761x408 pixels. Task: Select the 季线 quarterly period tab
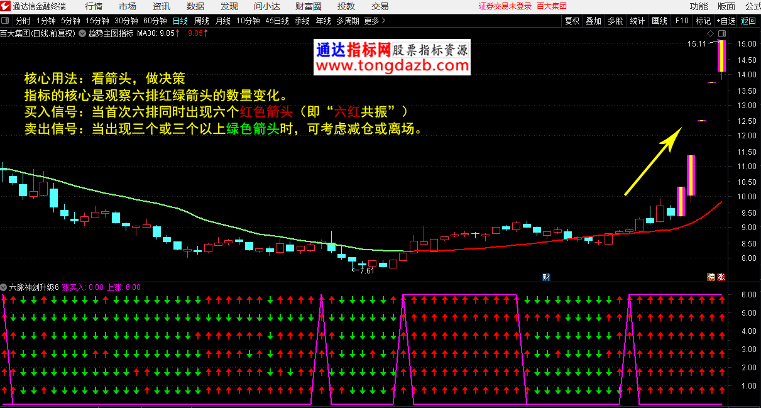(302, 21)
